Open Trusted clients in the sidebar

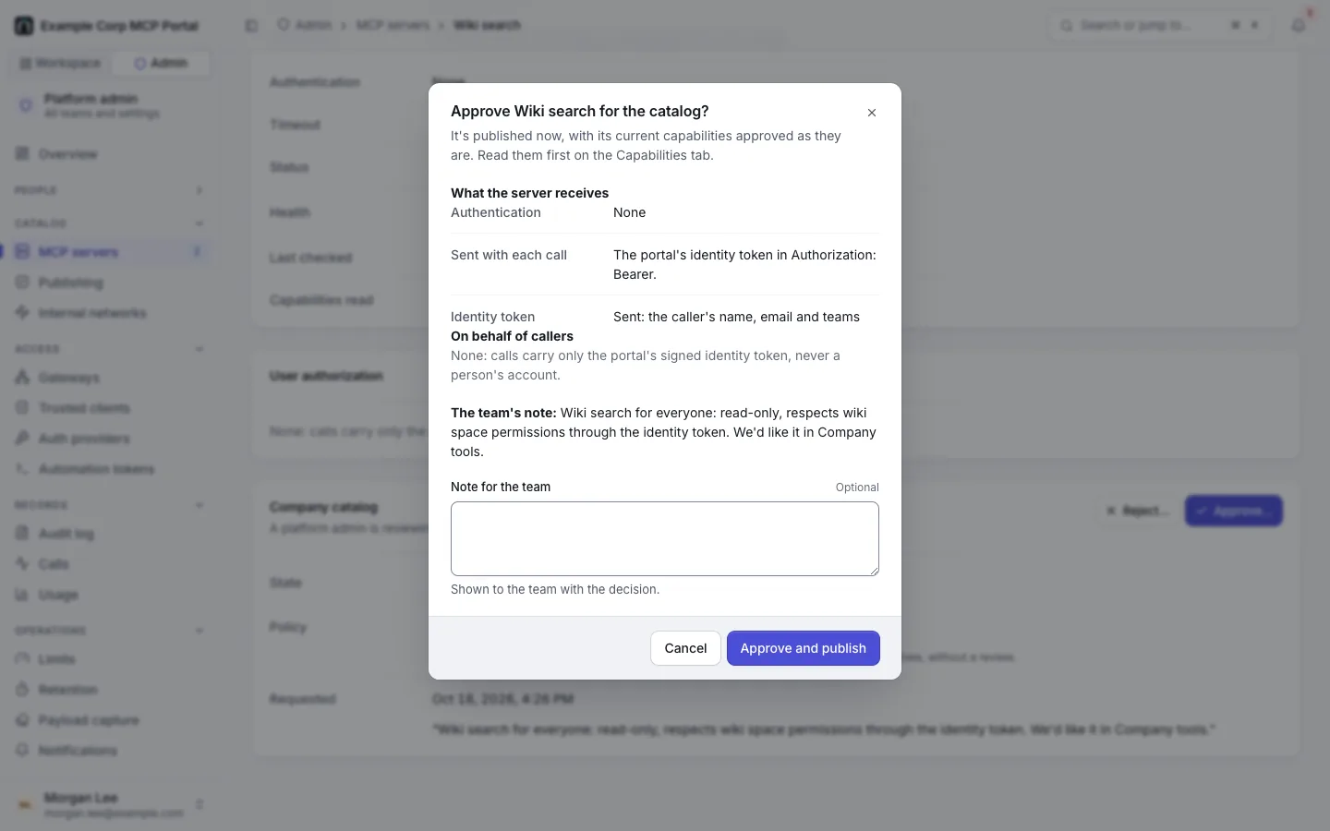[x=111, y=408]
